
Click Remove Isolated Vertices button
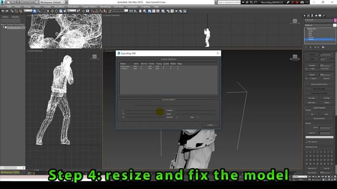(319, 85)
